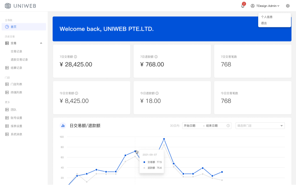Screen dimensions: 296x185
Task: Click the 团队 sidebar icon
Action: click(x=7, y=110)
